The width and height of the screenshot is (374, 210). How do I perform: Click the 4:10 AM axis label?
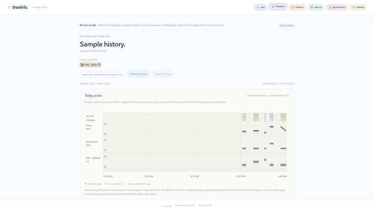pyautogui.click(x=149, y=176)
